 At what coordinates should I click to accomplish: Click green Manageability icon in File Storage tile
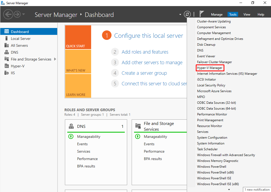(137, 137)
